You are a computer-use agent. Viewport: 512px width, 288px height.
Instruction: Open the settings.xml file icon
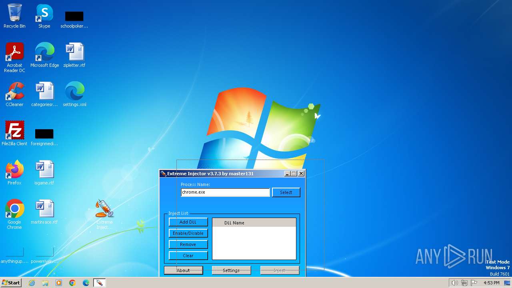point(74,94)
